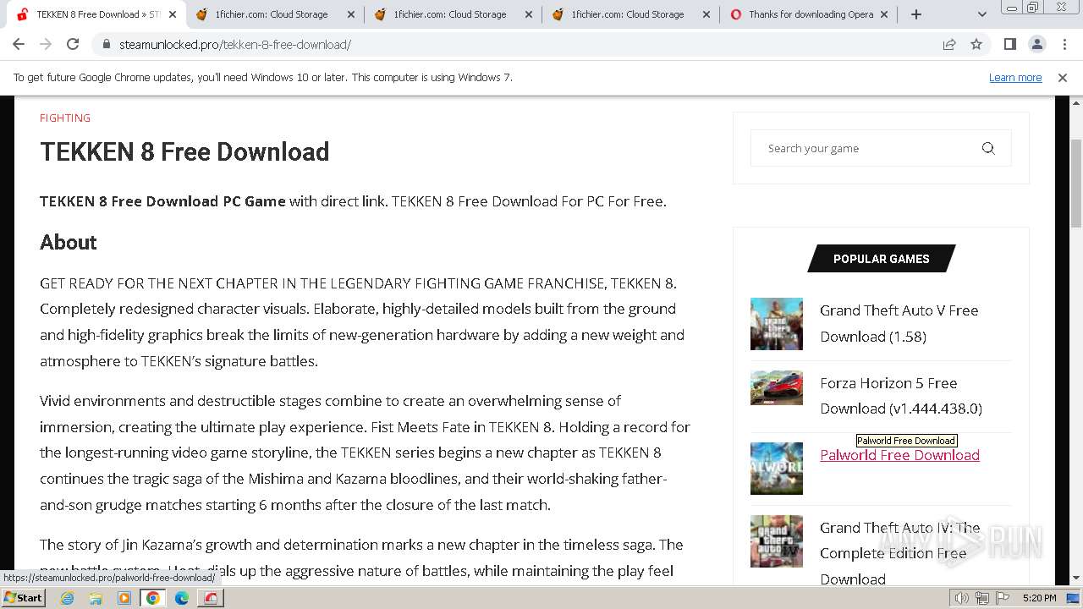
Task: Close the first 1fichier Cloud Storage tab
Action: point(350,14)
